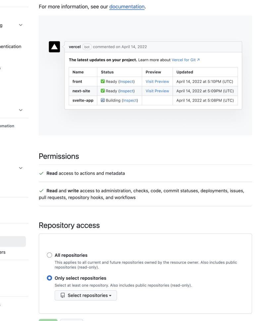Click the checkmark beside Read and write access

coord(41,191)
